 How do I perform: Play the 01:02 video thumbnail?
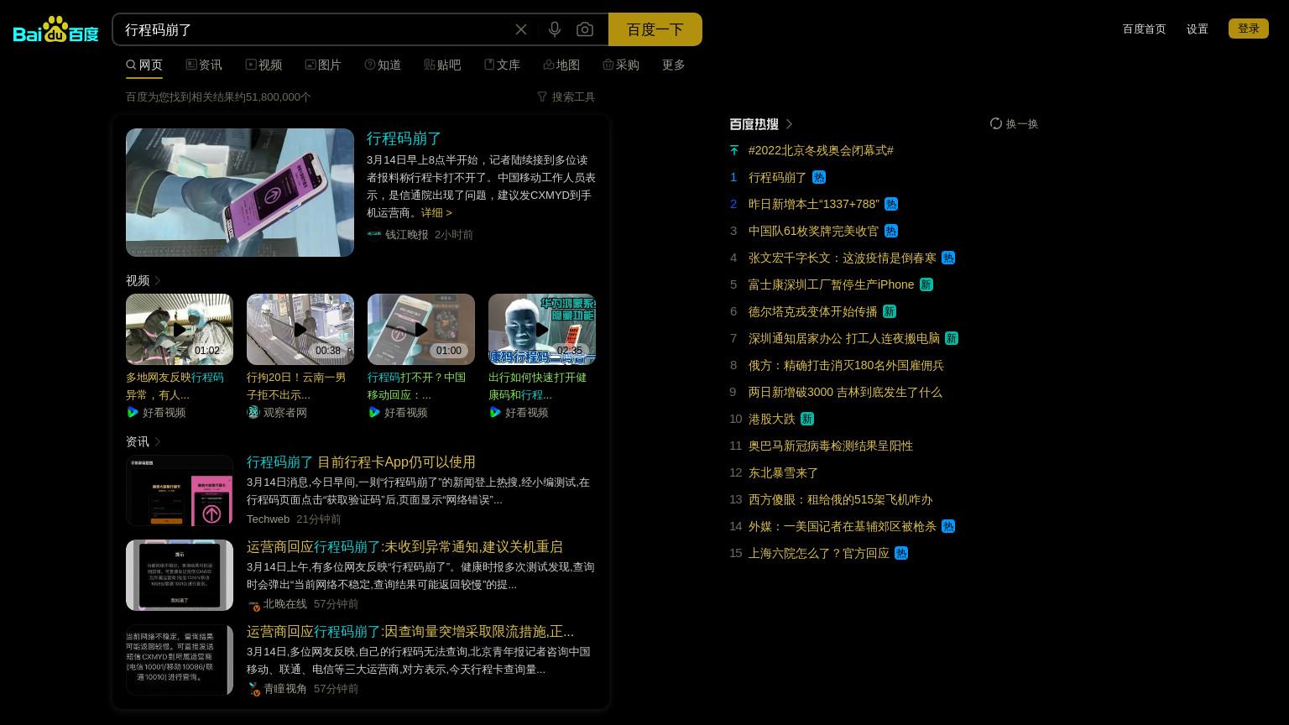(180, 329)
